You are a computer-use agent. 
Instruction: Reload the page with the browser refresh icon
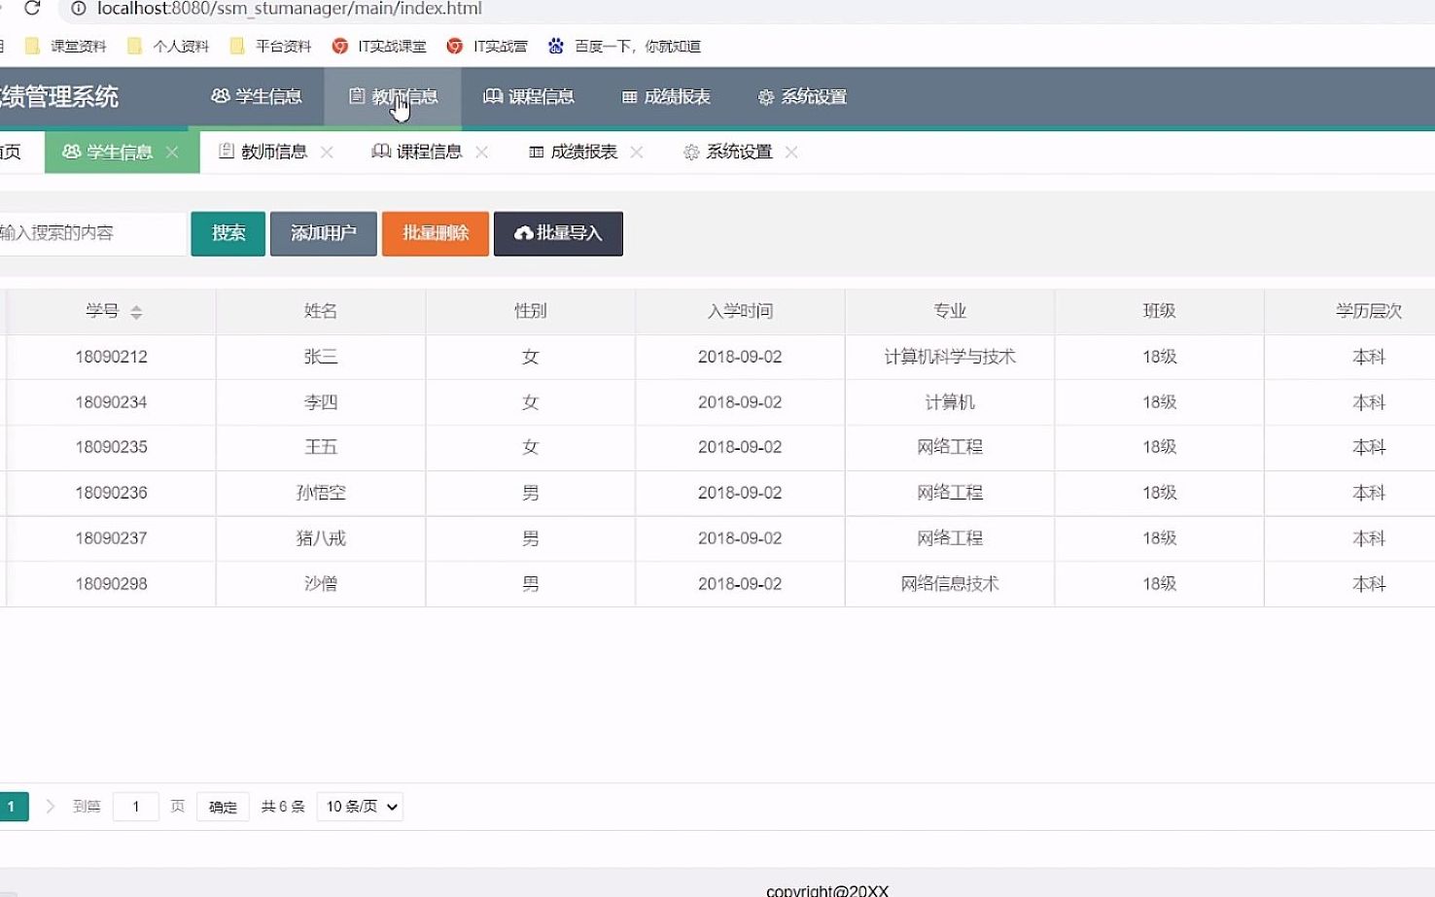32,8
